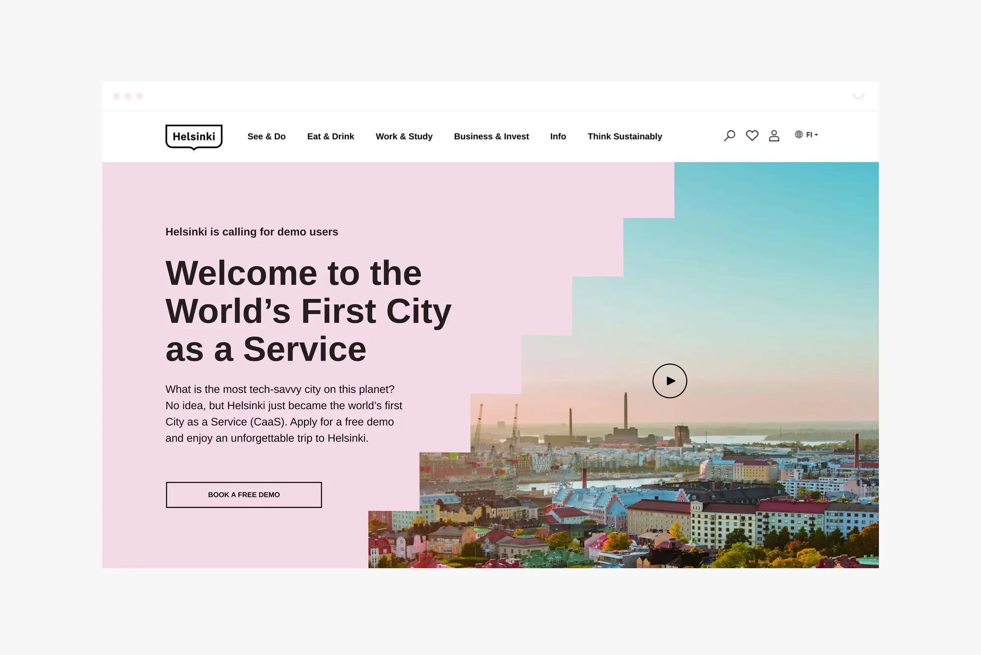This screenshot has height=655, width=981.
Task: Visit the Think Sustainably page
Action: click(x=624, y=136)
